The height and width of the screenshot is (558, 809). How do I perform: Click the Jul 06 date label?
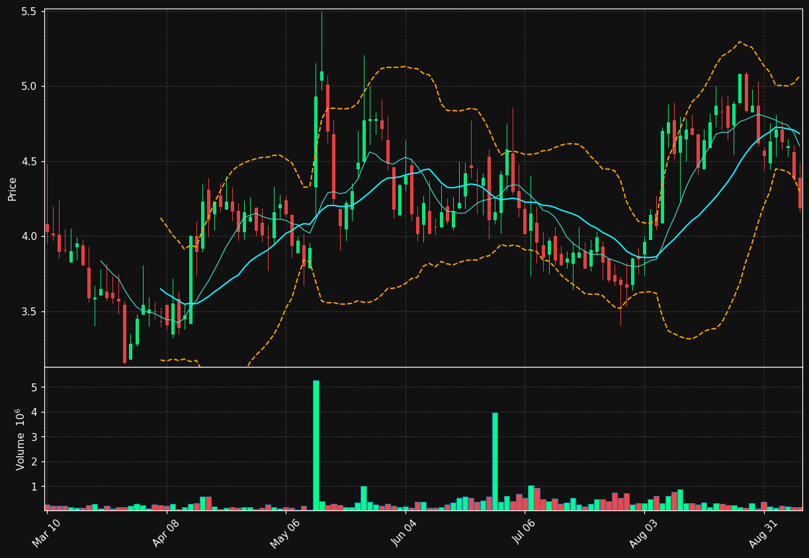click(x=525, y=534)
